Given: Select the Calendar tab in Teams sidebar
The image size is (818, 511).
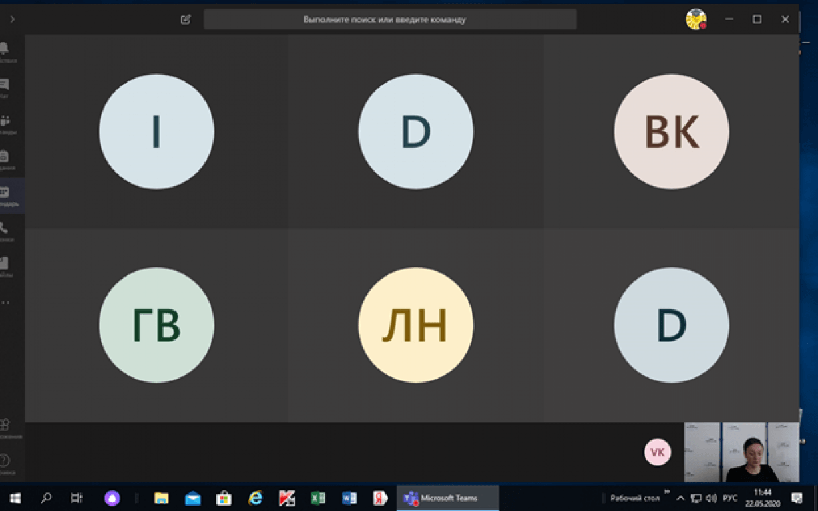Looking at the screenshot, I should (5, 194).
